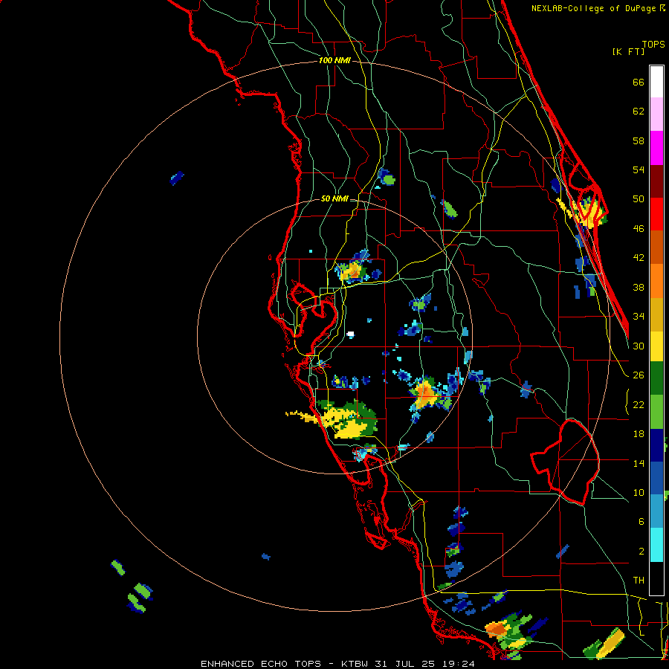Image resolution: width=669 pixels, height=669 pixels.
Task: Click the legend value 58
Action: coord(639,140)
